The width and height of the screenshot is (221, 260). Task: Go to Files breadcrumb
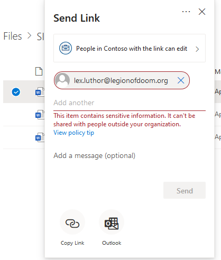click(13, 36)
